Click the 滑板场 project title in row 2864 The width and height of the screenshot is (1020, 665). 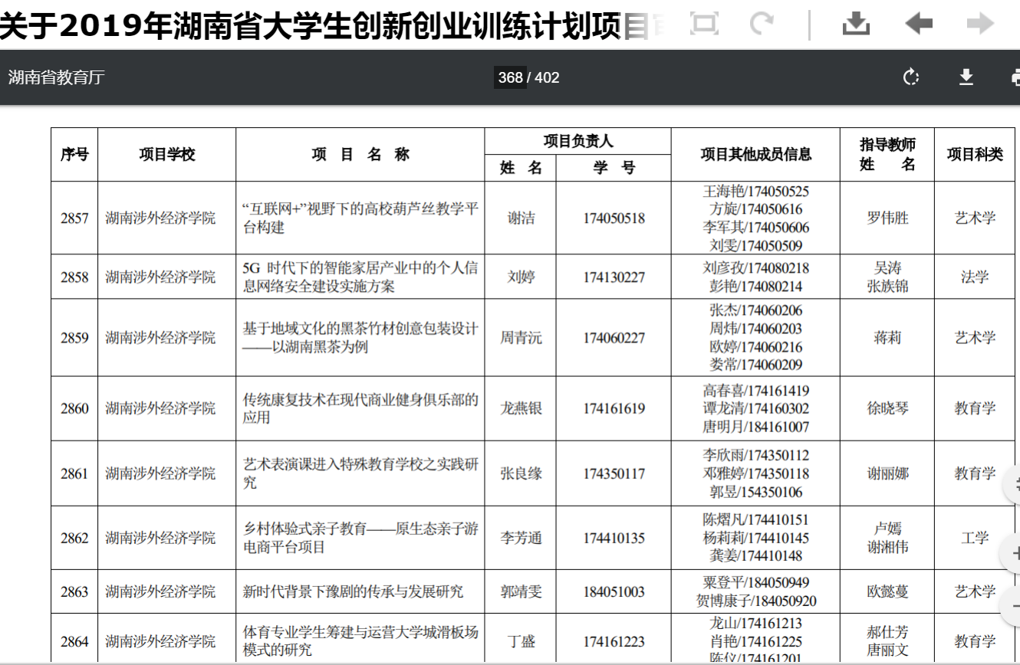click(x=360, y=642)
